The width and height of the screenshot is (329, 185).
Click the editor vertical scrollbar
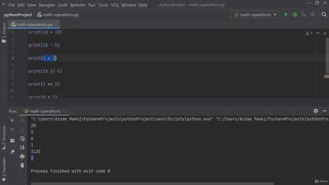(x=327, y=55)
